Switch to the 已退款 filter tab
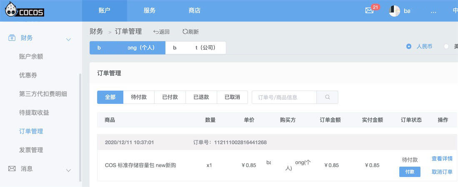This screenshot has height=187, width=458. point(201,97)
